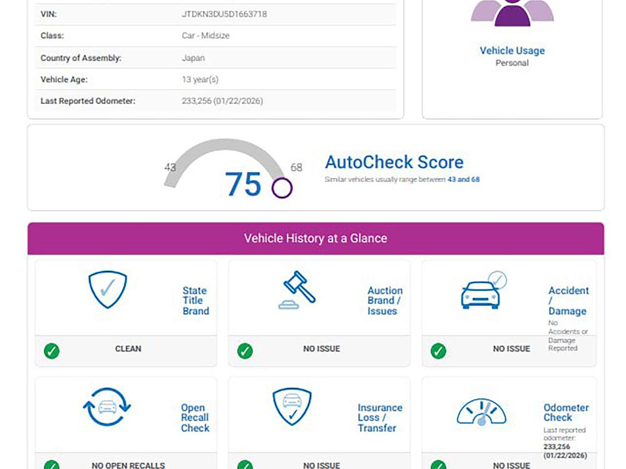Image resolution: width=626 pixels, height=469 pixels.
Task: Open the Open Recall Check link
Action: 195,418
